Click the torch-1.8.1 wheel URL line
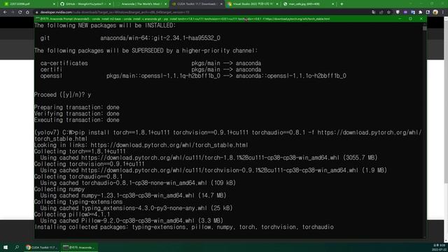 point(209,157)
